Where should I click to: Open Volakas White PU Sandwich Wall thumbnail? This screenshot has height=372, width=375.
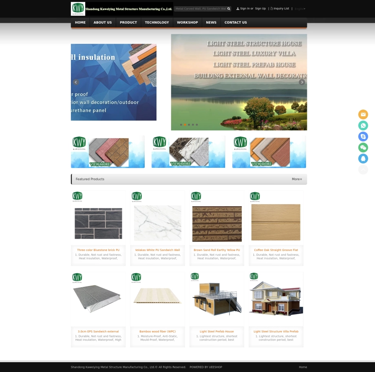tap(158, 223)
